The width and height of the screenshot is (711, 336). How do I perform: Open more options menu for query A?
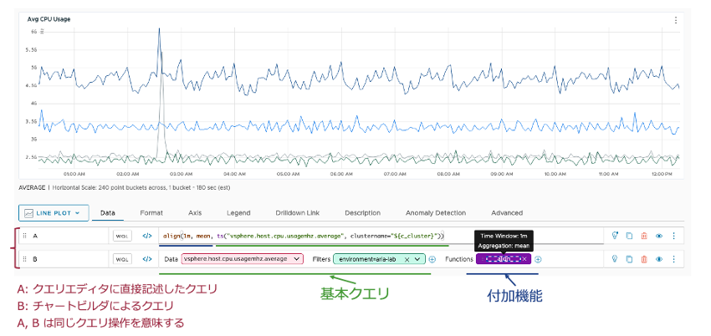(673, 237)
